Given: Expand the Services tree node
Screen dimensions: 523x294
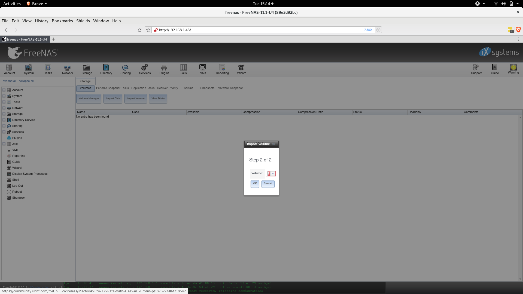Looking at the screenshot, I should (4, 132).
